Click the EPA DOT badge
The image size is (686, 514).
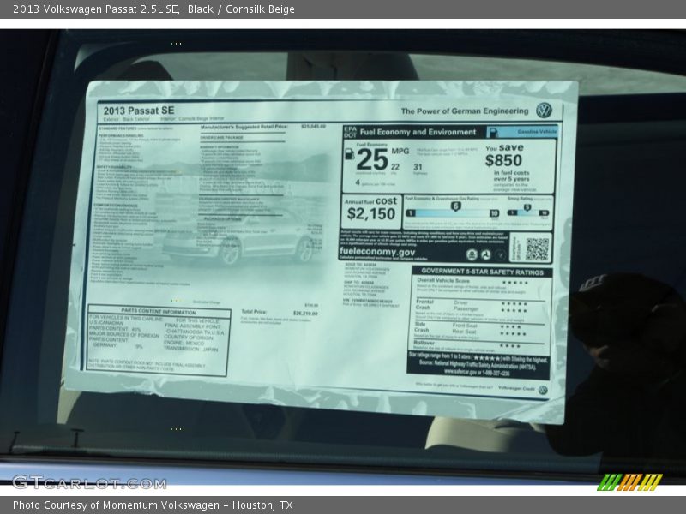tap(349, 132)
